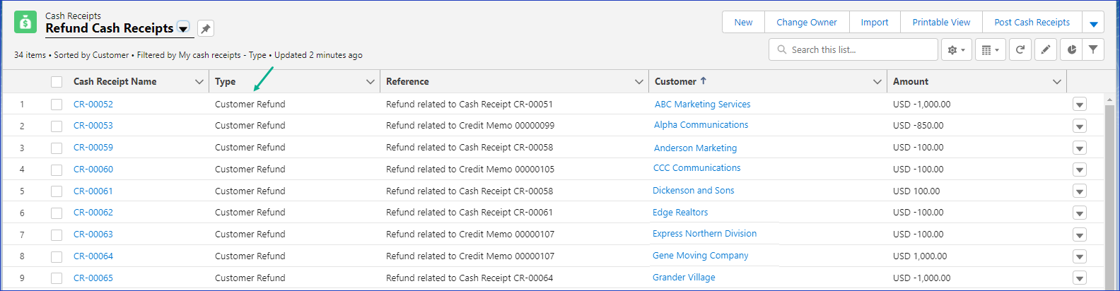Image resolution: width=1120 pixels, height=291 pixels.
Task: Click the table display options icon
Action: point(990,50)
